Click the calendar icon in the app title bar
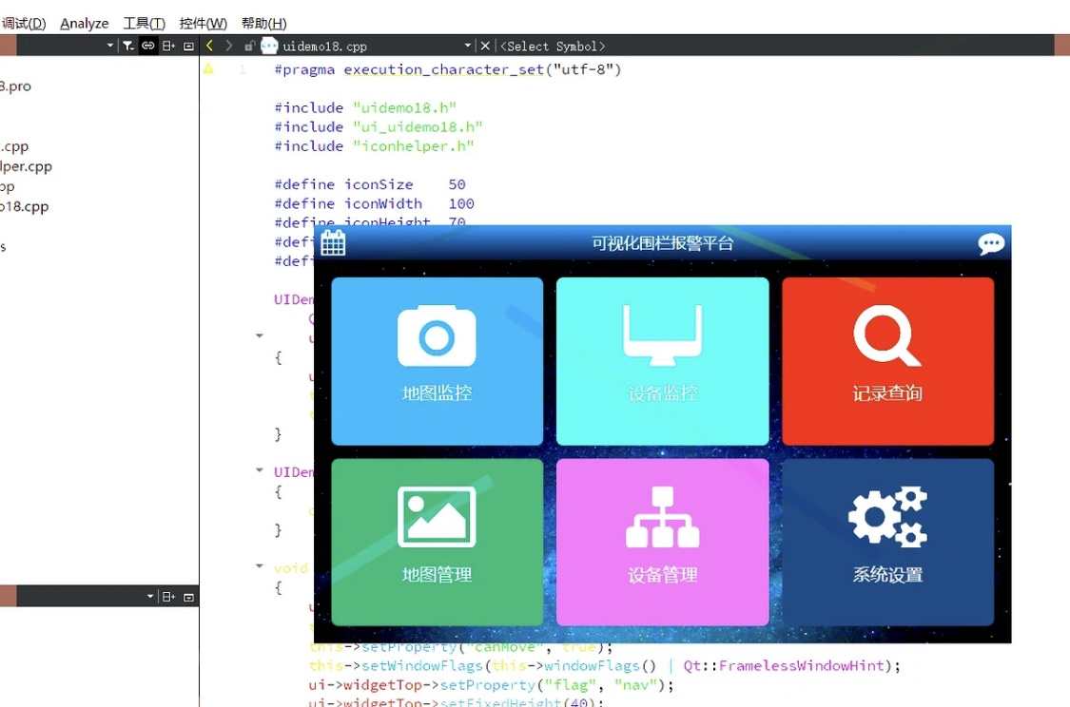 333,243
